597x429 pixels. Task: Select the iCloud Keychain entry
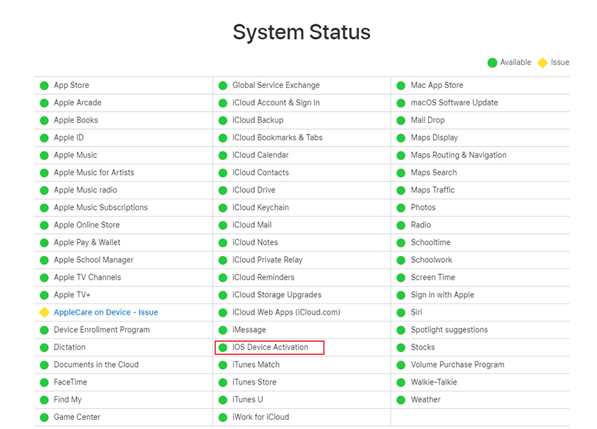(x=260, y=208)
